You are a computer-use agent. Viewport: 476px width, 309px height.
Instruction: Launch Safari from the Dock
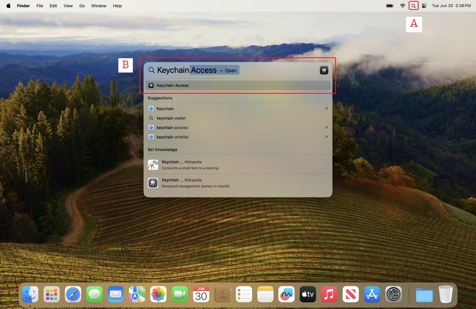[x=73, y=294]
